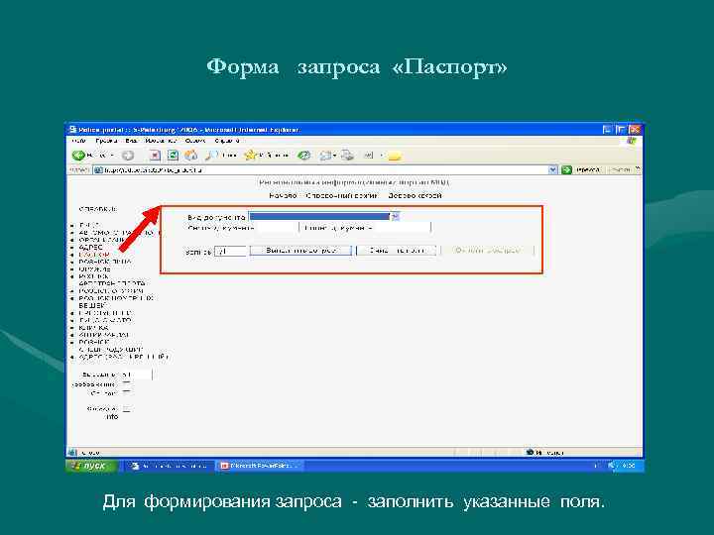
Task: Open the Вид menu
Action: tap(131, 141)
